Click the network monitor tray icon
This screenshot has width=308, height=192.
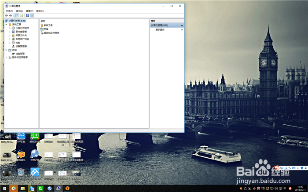[271, 188]
